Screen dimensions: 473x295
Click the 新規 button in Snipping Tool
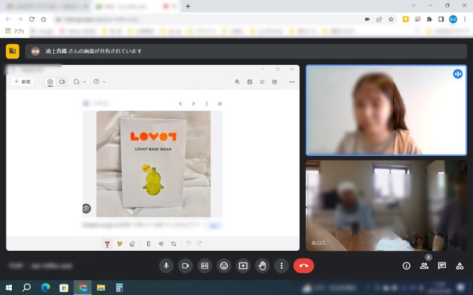(23, 82)
